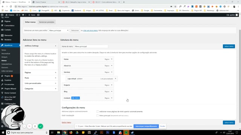Open the comments bubble in admin bar
Viewport: 241px width, 135px height.
tap(24, 15)
